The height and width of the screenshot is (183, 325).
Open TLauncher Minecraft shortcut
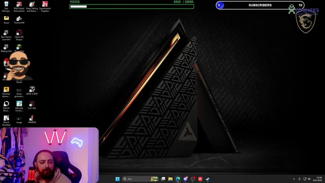19,48
